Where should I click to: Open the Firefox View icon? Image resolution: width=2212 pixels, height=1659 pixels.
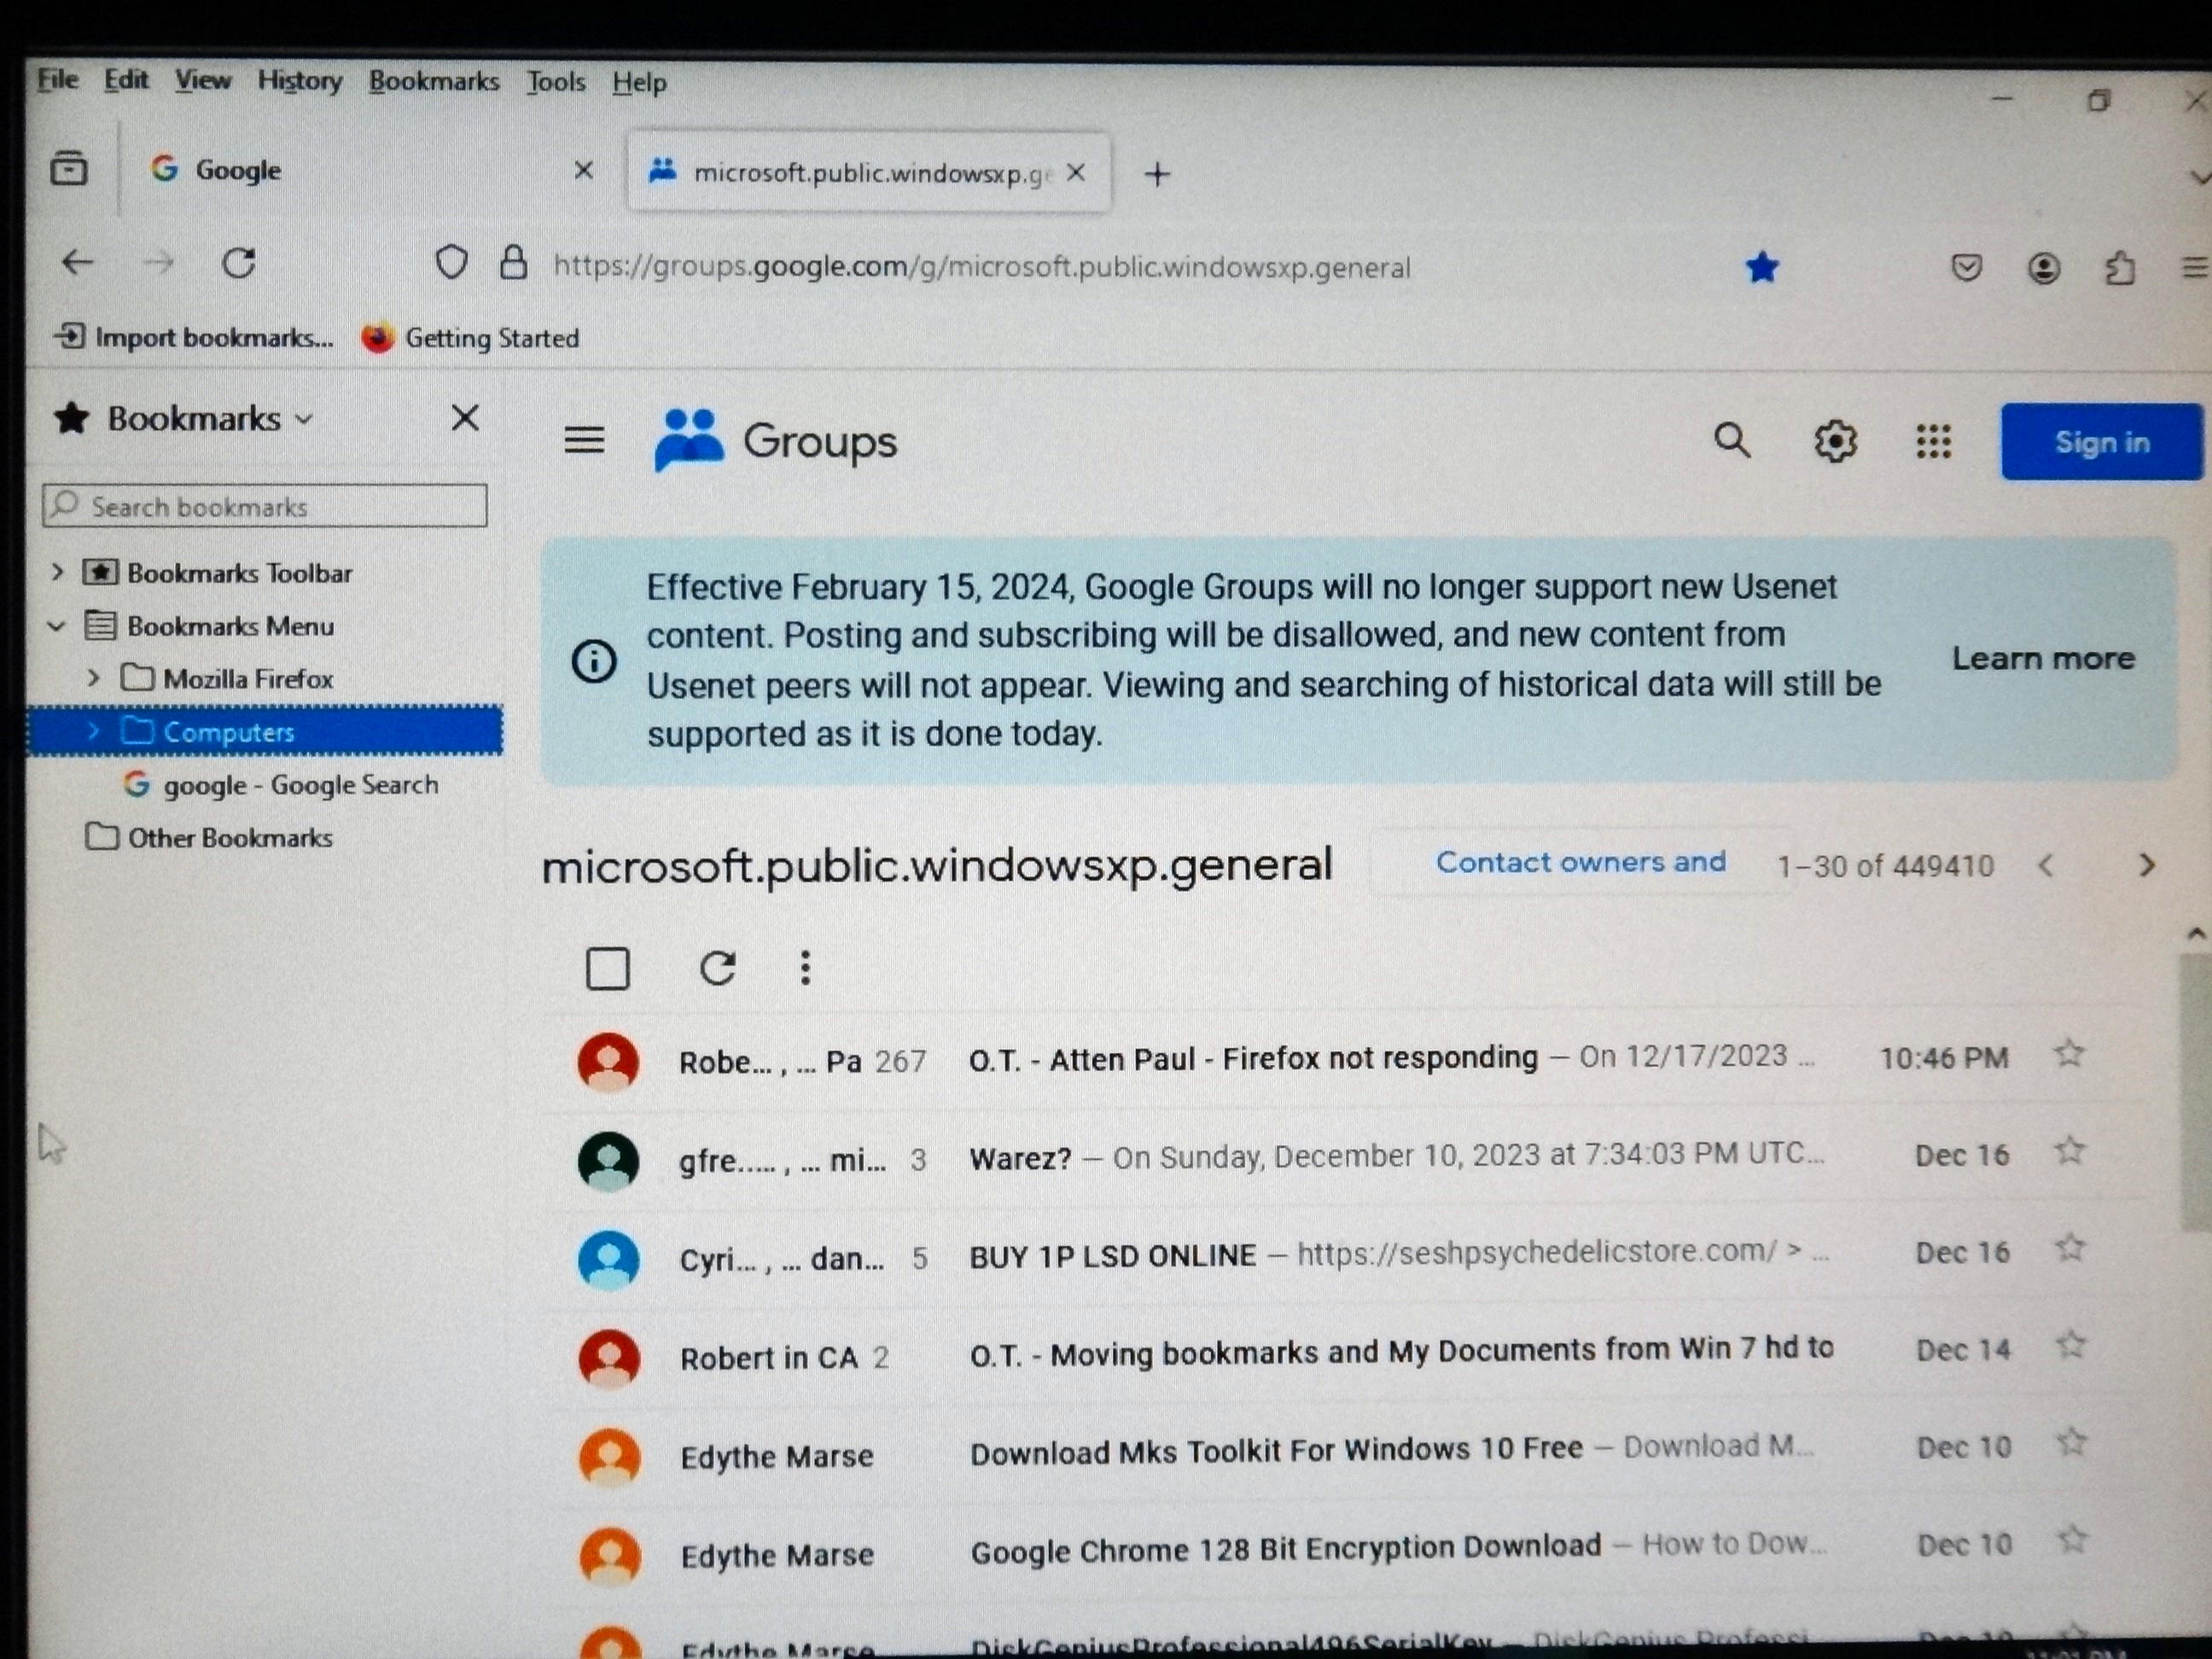click(68, 168)
